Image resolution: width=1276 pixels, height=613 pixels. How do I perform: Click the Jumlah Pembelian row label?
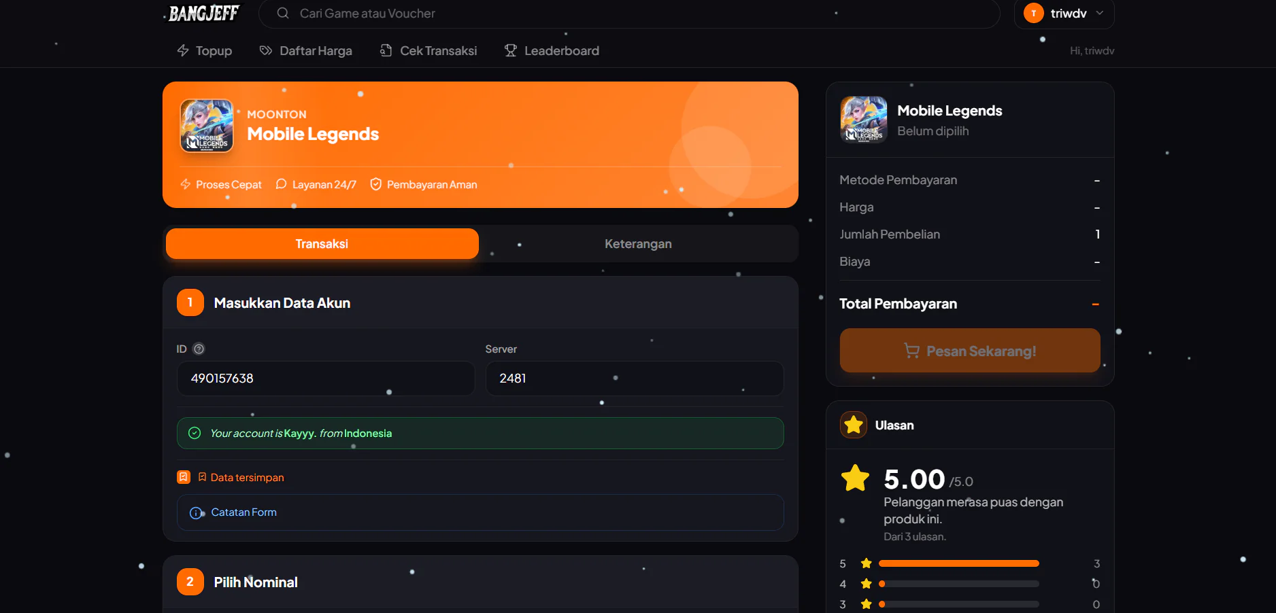click(x=890, y=234)
